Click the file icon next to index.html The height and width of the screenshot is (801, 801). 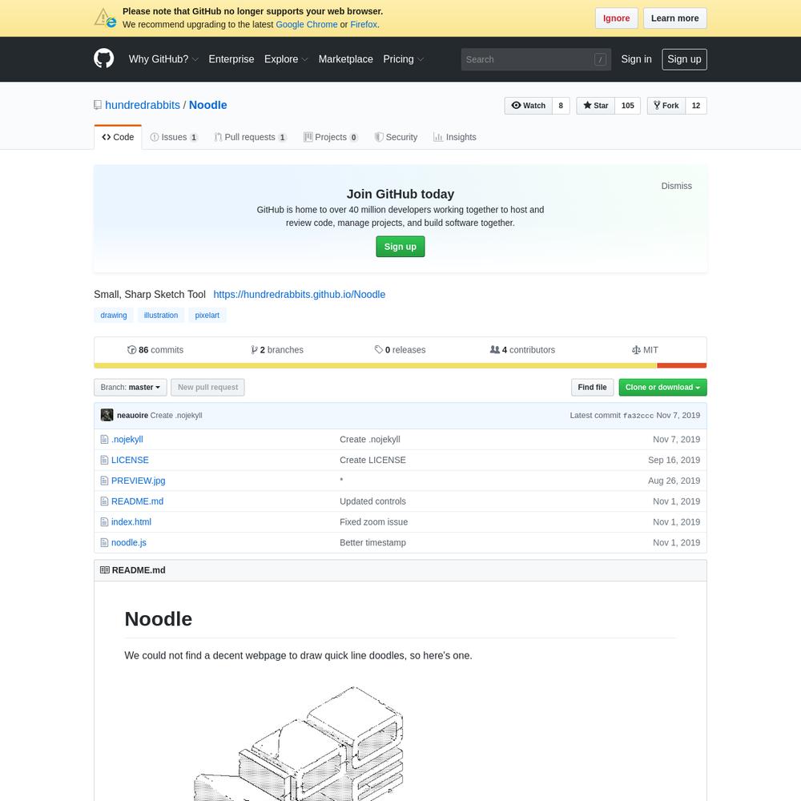coord(104,522)
